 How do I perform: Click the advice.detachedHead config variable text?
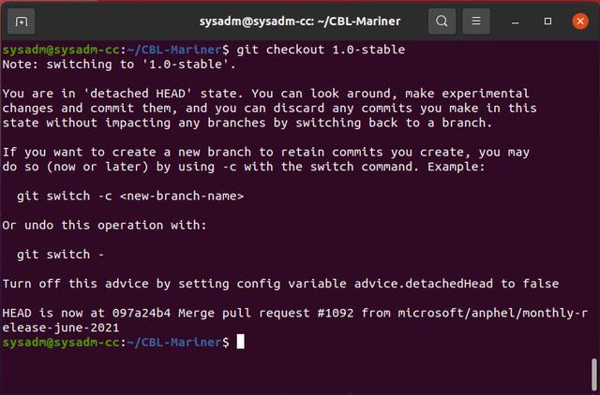click(x=423, y=284)
